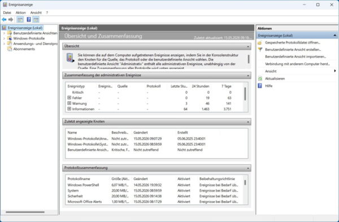The width and height of the screenshot is (339, 222).
Task: Open the Ansicht menu in menu bar
Action: pos(36,13)
